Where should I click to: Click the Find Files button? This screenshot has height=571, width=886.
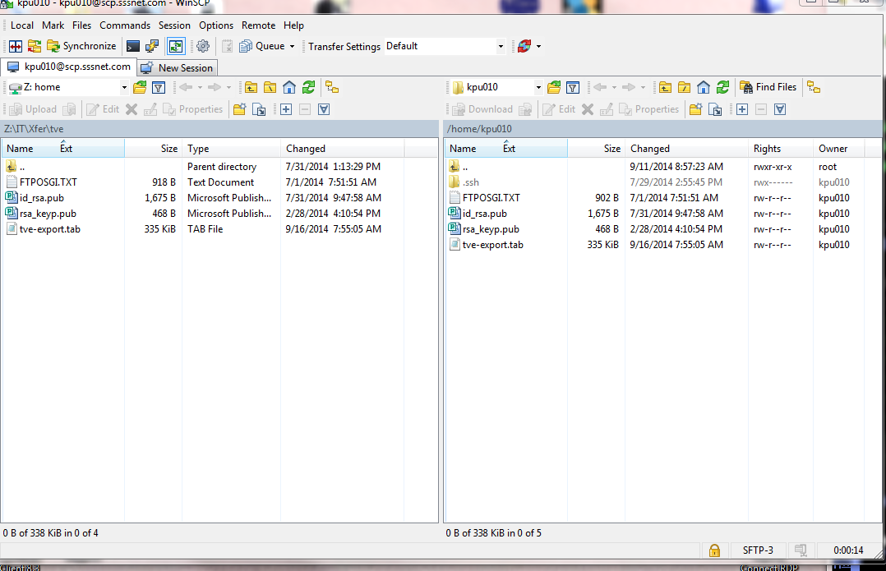[x=768, y=87]
